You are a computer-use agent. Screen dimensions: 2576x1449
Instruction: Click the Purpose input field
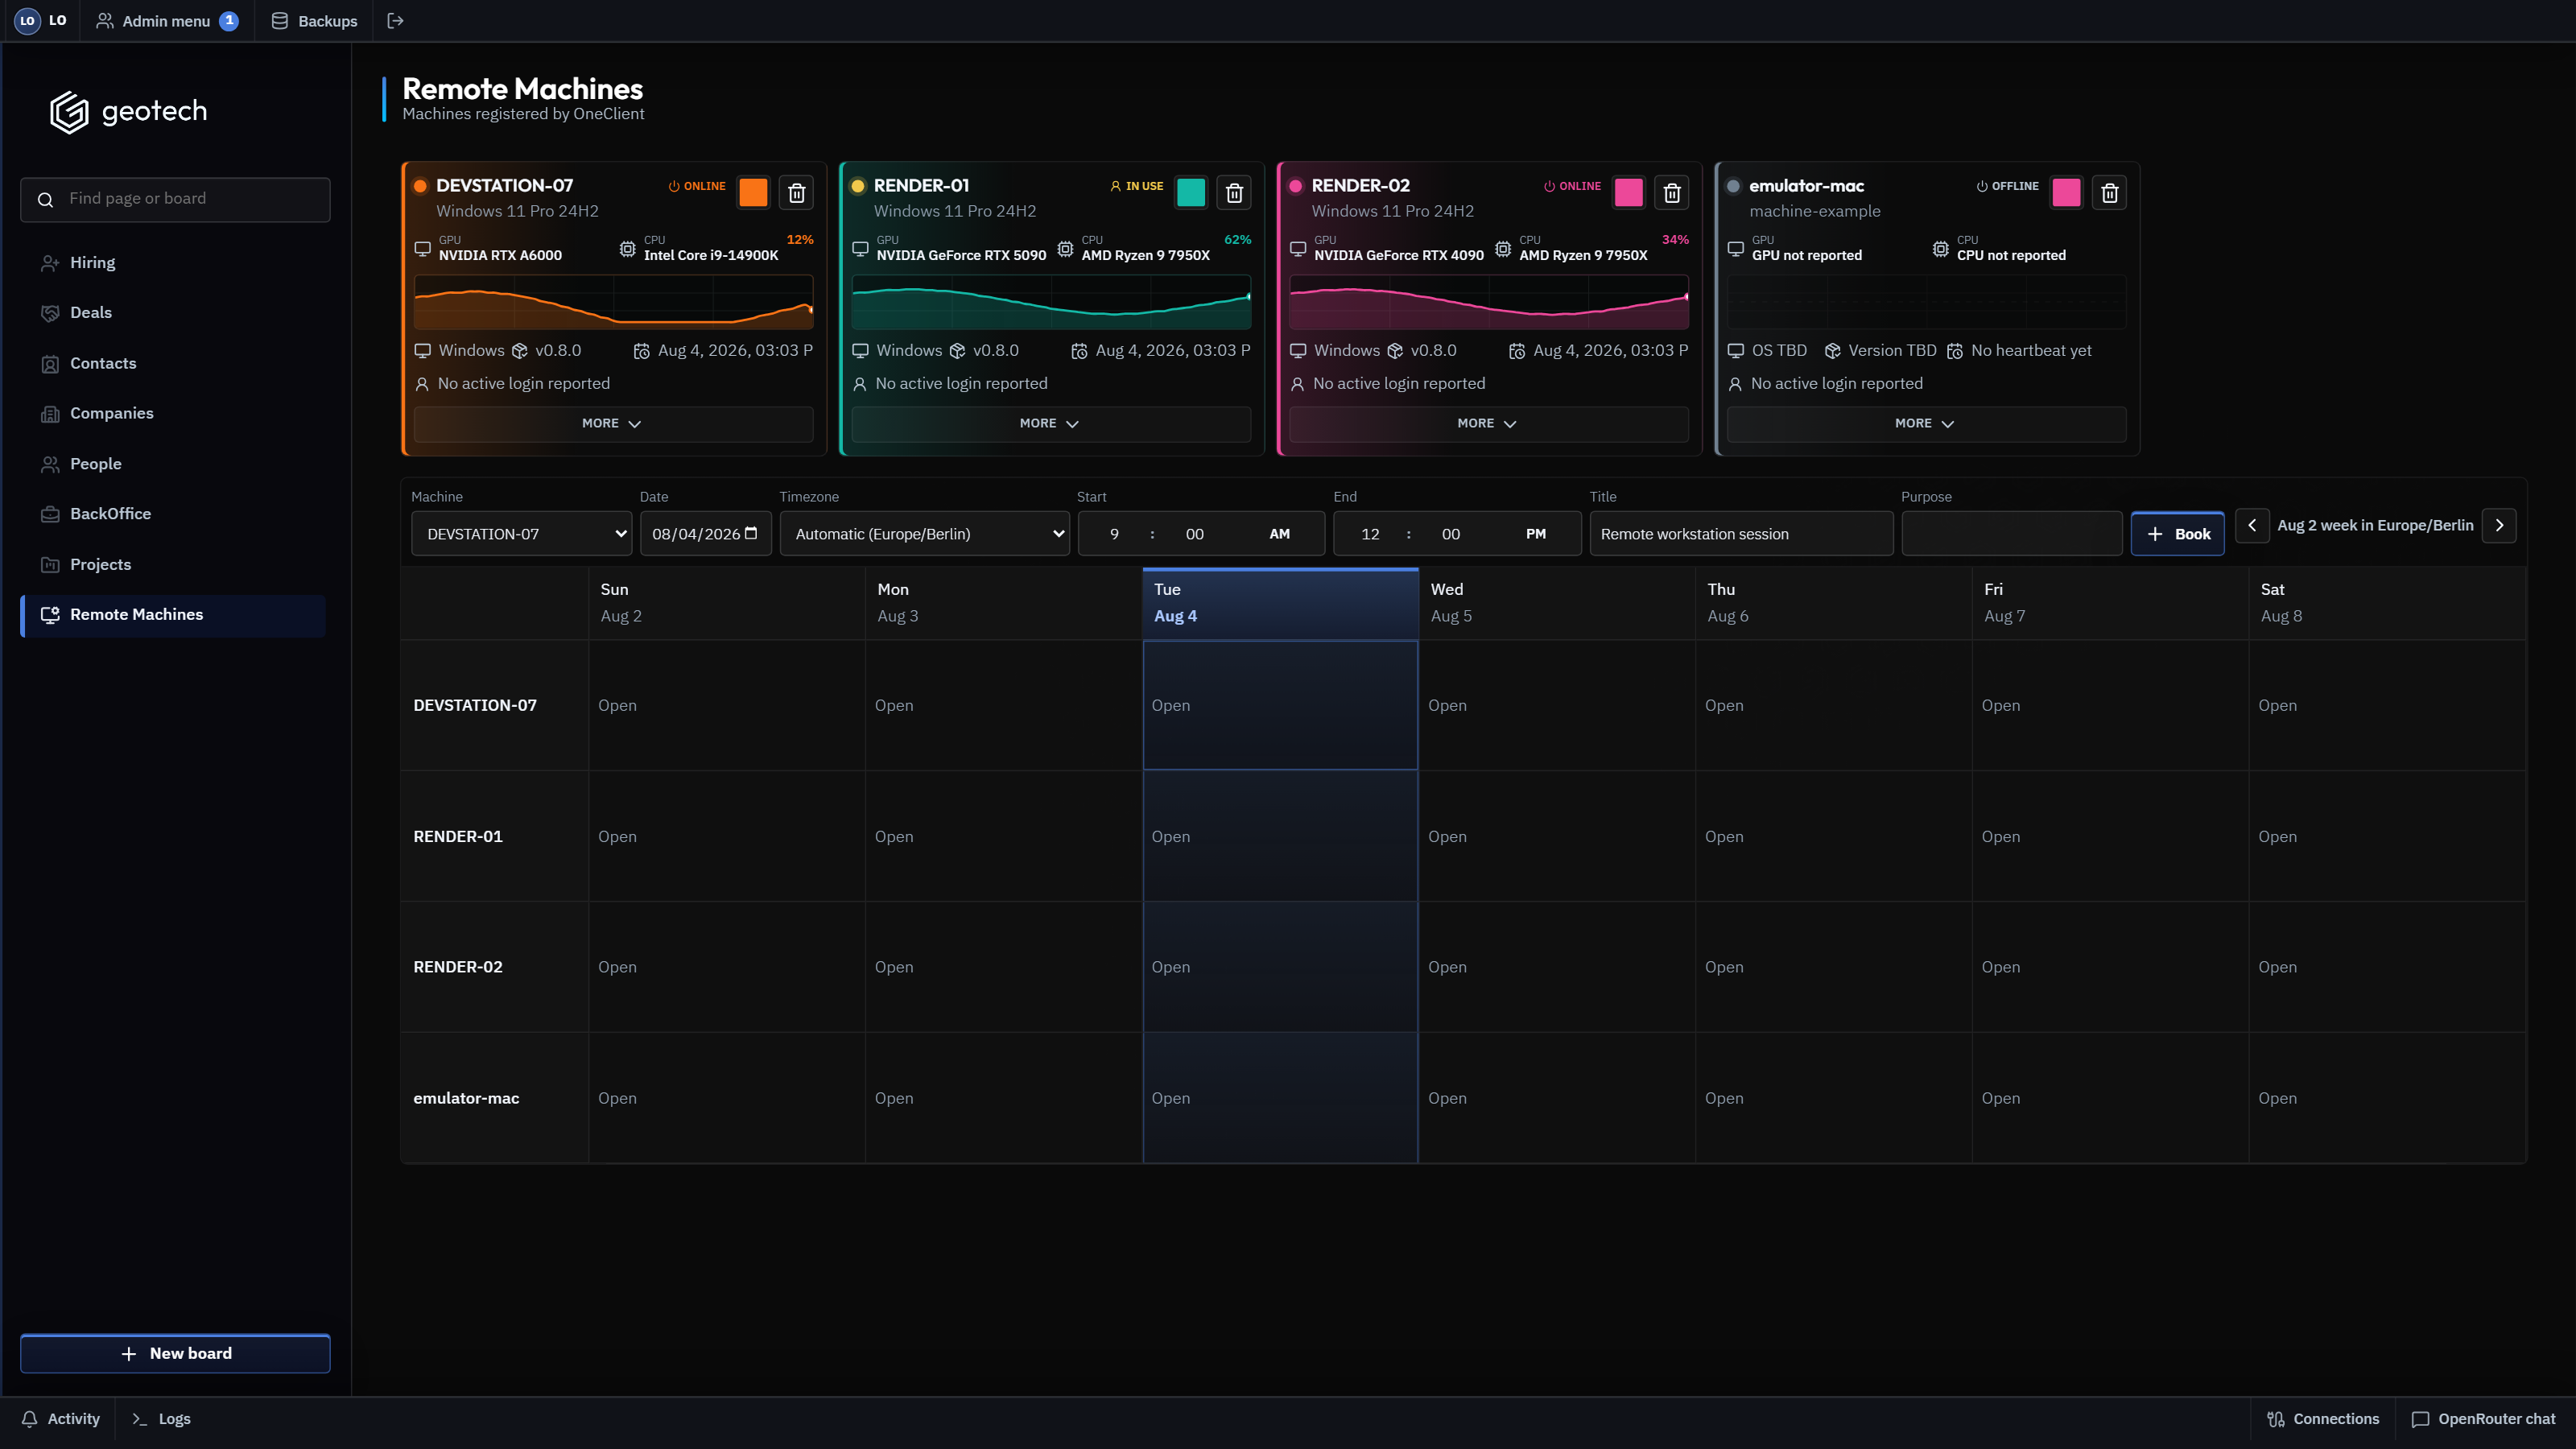tap(2011, 534)
